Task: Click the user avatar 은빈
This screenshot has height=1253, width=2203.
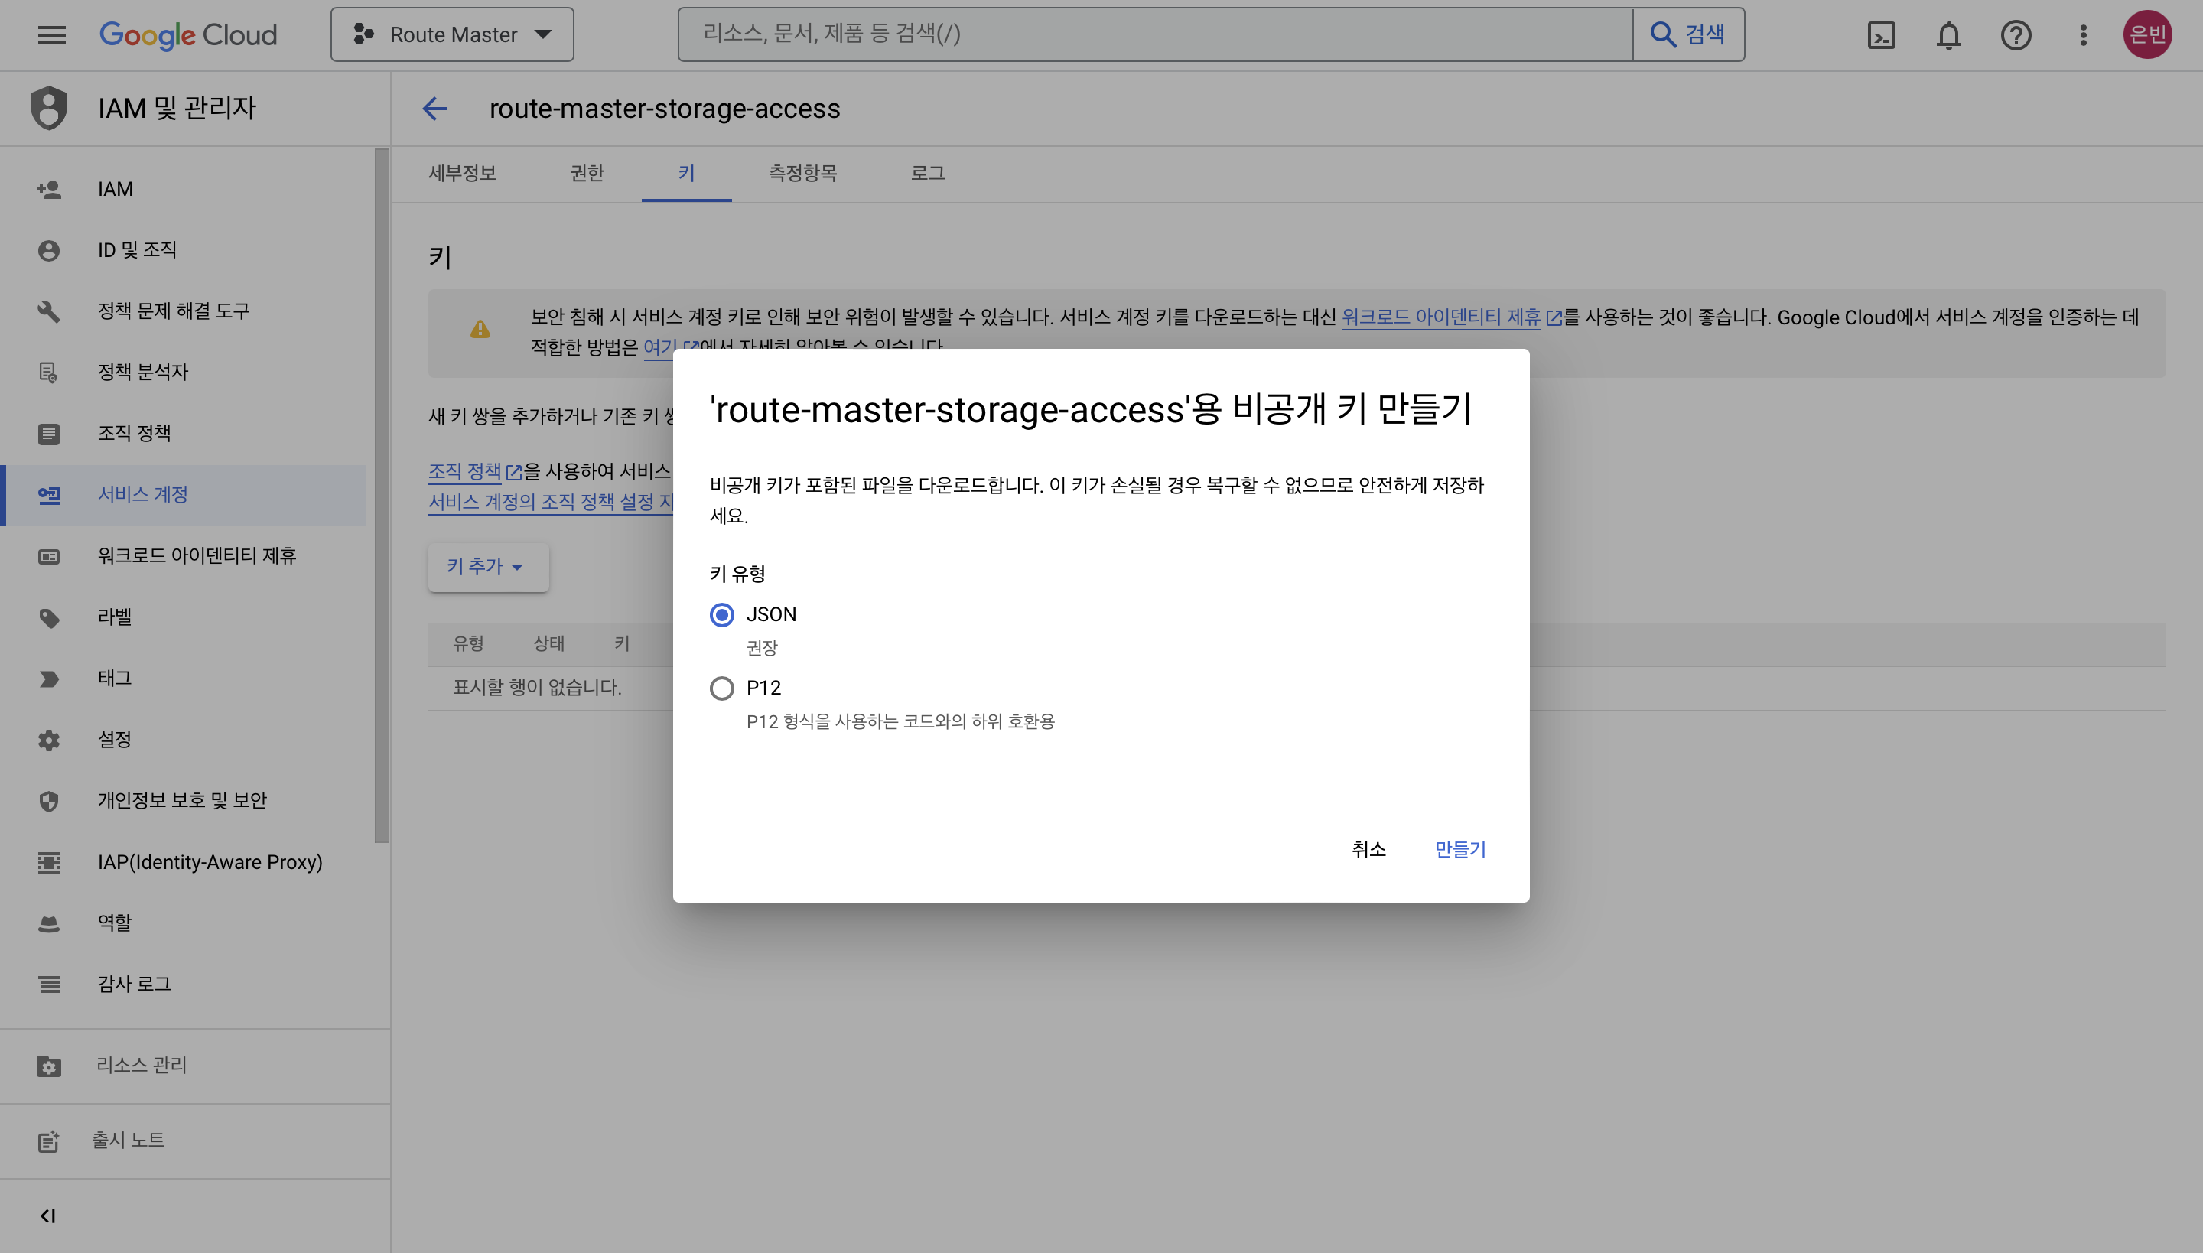Action: click(2146, 35)
